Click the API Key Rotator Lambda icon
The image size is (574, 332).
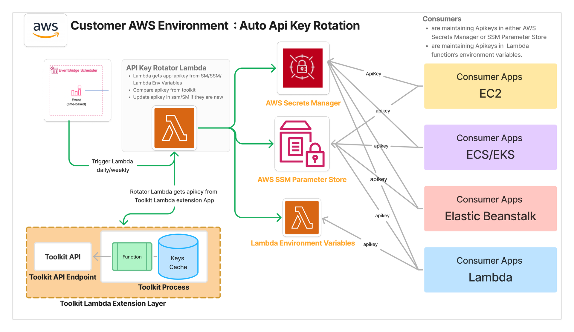point(174,128)
